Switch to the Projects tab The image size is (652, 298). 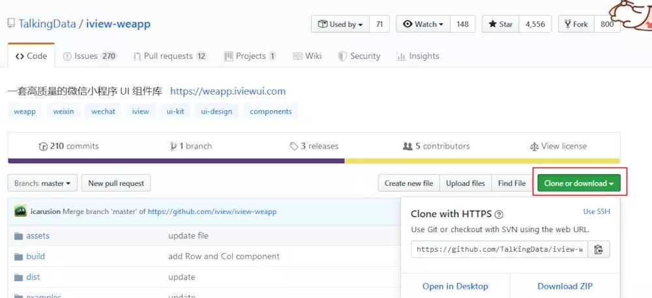250,55
